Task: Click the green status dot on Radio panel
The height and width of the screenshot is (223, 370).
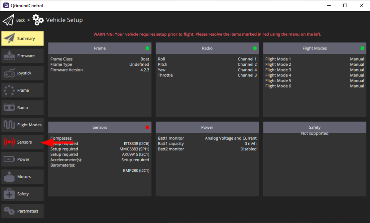Action: click(x=254, y=48)
